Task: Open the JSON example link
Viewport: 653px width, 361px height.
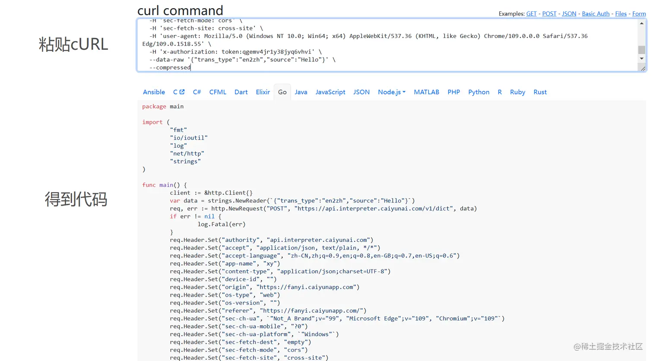Action: click(x=569, y=14)
